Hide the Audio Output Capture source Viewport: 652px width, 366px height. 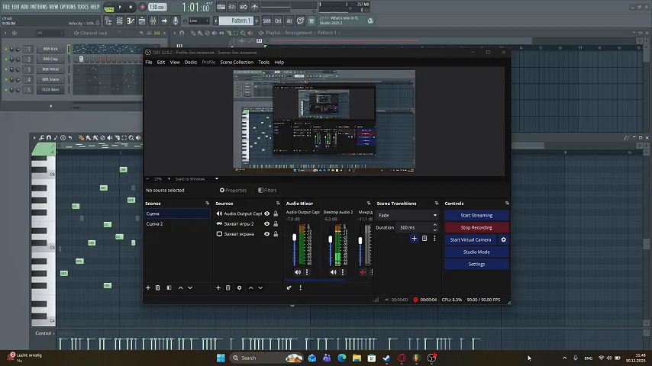coord(267,214)
